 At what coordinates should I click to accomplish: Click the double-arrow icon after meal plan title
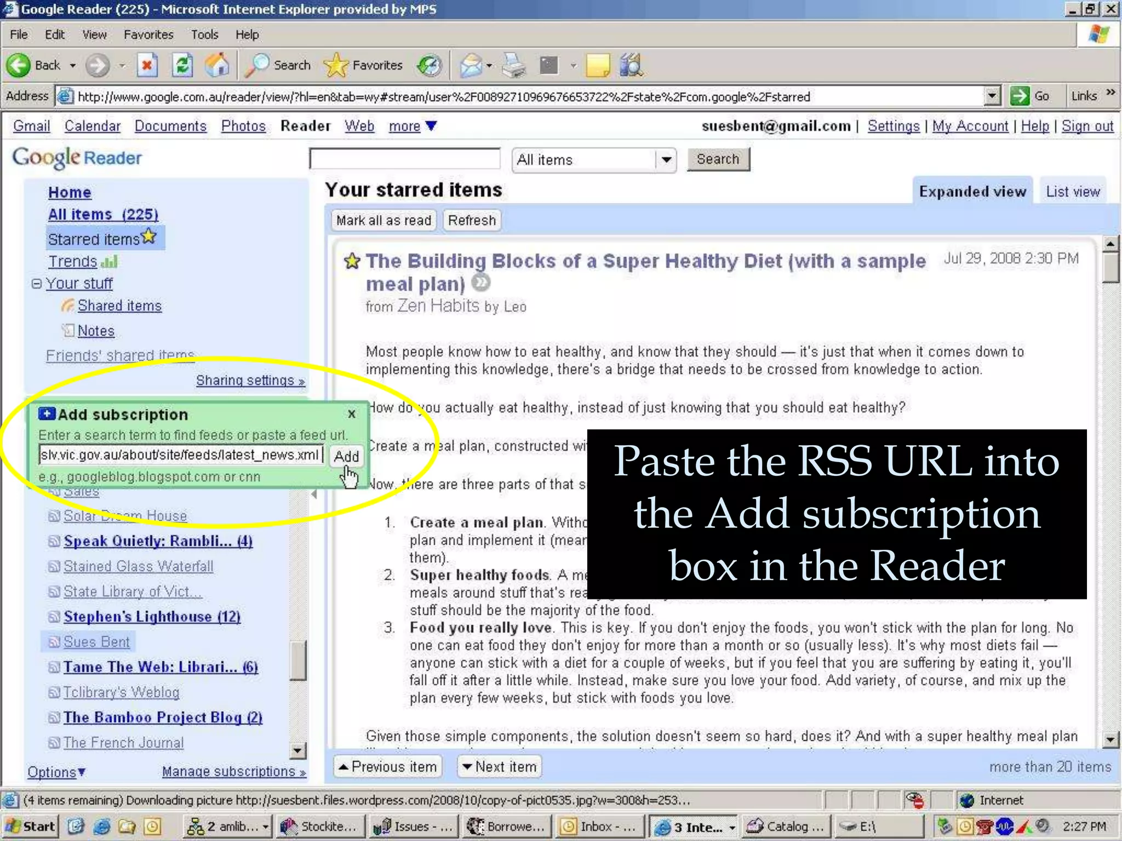[x=481, y=283]
